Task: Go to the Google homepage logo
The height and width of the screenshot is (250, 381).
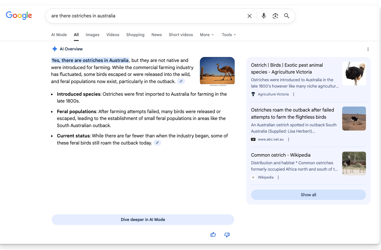Action: pos(19,16)
